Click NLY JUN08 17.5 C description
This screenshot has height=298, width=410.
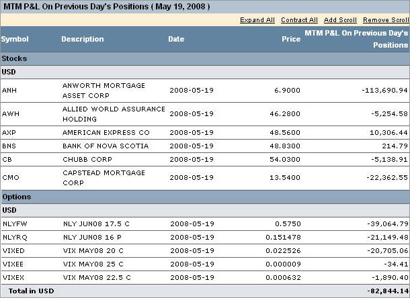pyautogui.click(x=96, y=224)
